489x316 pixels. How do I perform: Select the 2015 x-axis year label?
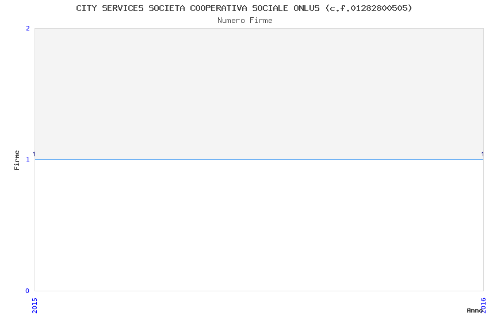35,306
